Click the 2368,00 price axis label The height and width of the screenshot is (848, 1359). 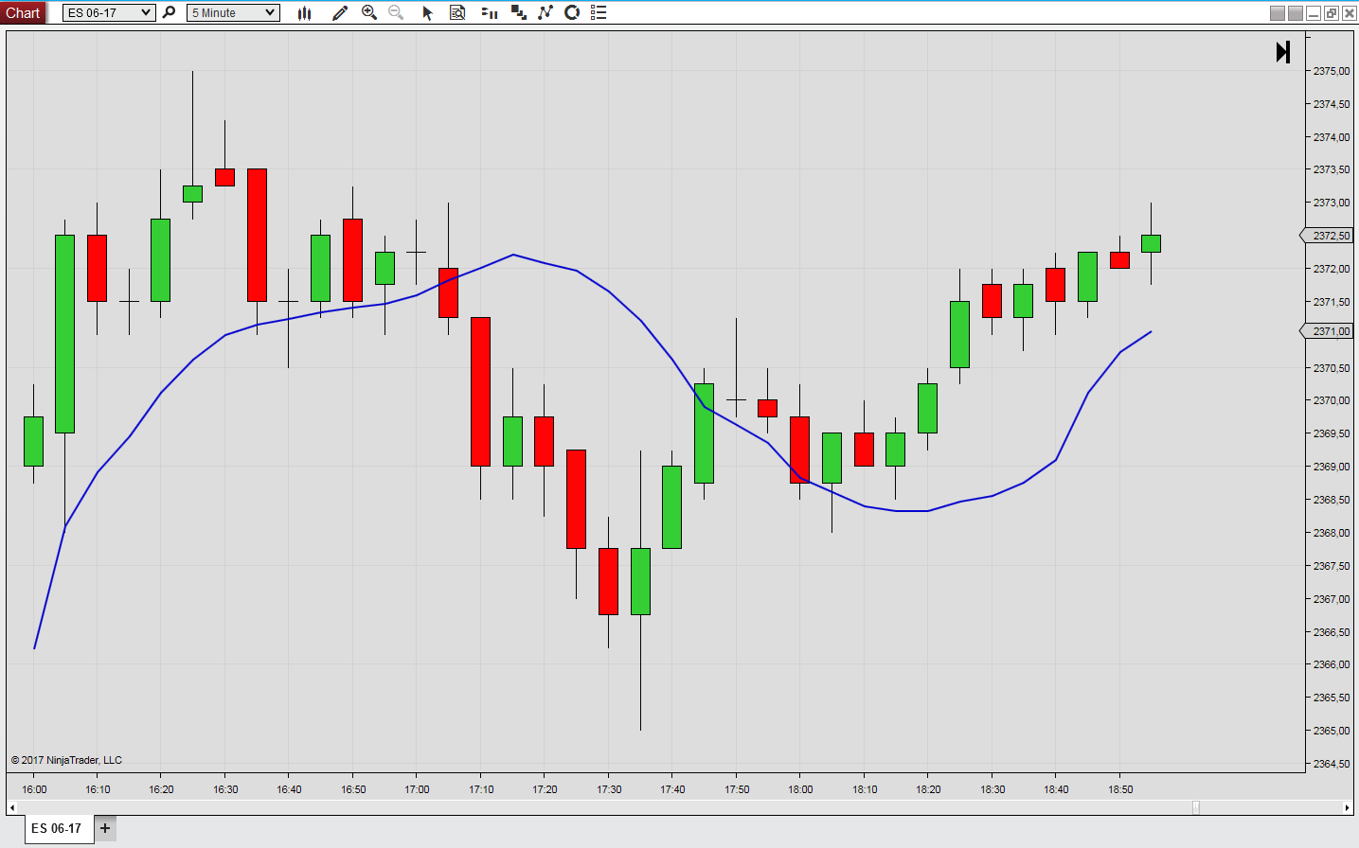(x=1332, y=533)
